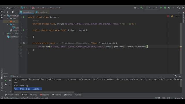Collapse all in Project panel toolbar
This screenshot has height=104, width=185.
7,12
